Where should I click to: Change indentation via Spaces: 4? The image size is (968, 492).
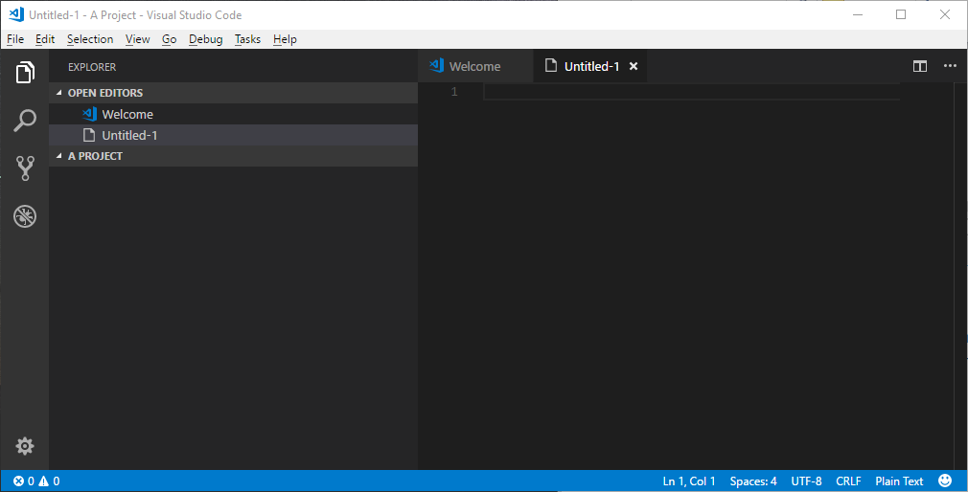[x=753, y=481]
